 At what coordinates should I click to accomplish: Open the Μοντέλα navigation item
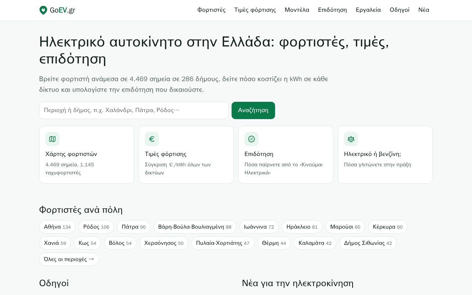[297, 10]
